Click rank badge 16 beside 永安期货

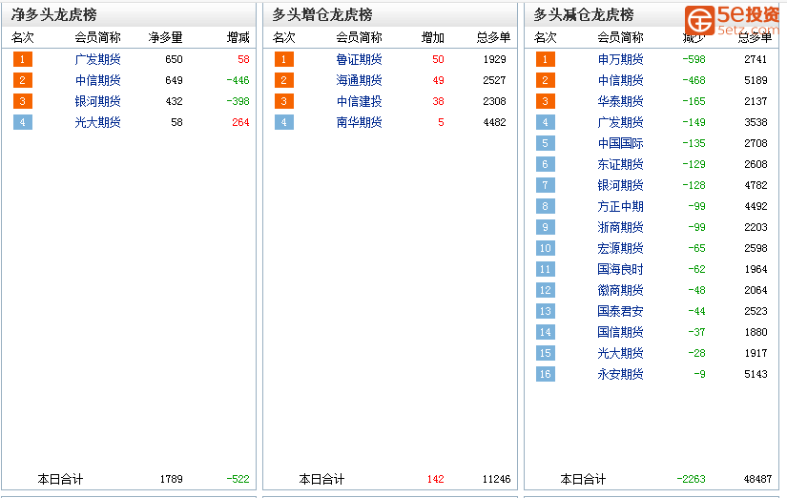546,374
